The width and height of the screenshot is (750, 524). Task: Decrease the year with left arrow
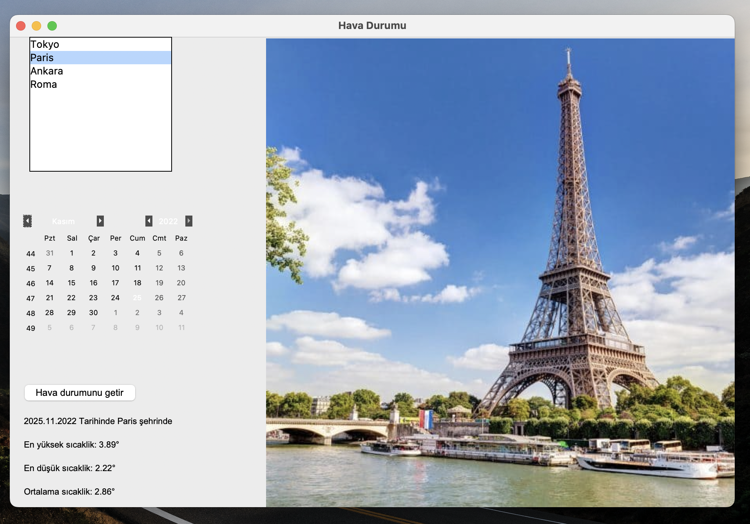[x=149, y=221]
